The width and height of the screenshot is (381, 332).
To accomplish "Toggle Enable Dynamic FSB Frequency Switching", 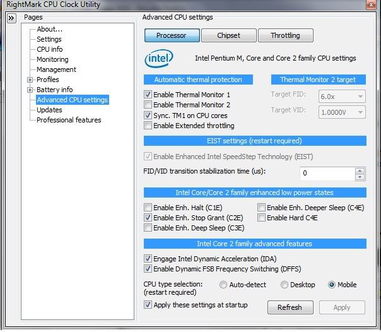I will coord(148,269).
